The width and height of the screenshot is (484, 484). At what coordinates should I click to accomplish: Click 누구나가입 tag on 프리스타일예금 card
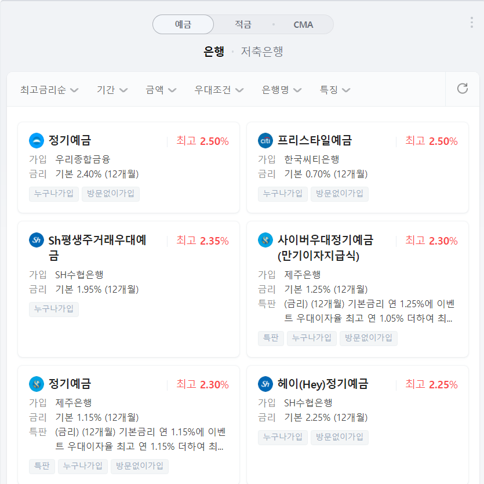click(x=283, y=194)
